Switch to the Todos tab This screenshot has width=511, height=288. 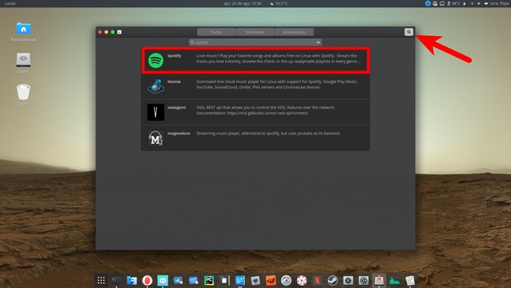[216, 32]
